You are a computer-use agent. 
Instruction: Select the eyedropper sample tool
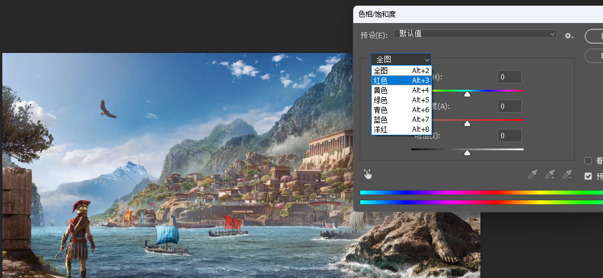533,174
